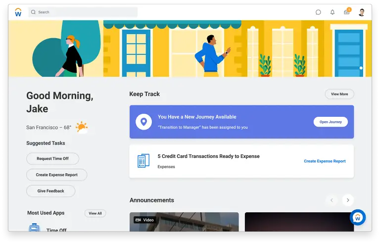Viewport: 380px width, 244px height.
Task: Open the Workday assistant floating button
Action: [358, 217]
